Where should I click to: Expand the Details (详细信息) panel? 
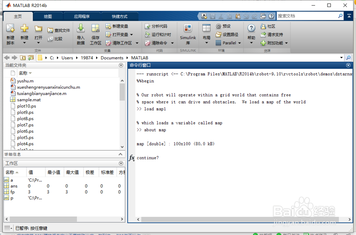(120, 154)
